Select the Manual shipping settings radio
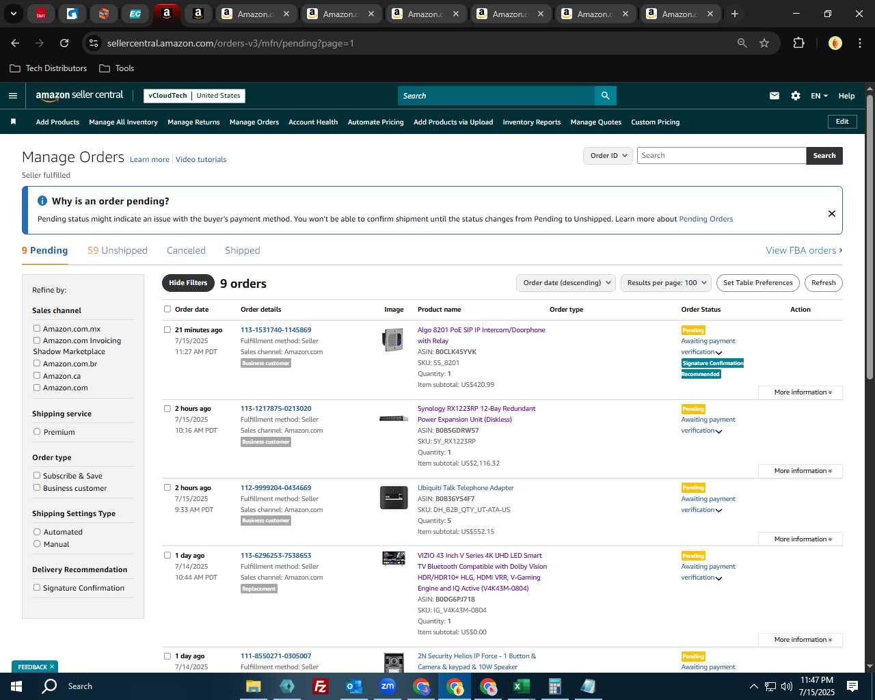Image resolution: width=875 pixels, height=700 pixels. [37, 544]
